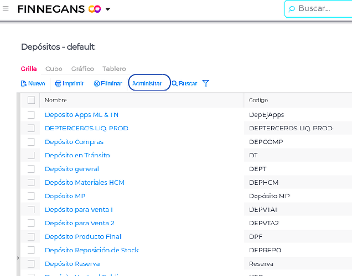This screenshot has width=352, height=276.
Task: Click the magnifier icon in search box
Action: click(292, 9)
